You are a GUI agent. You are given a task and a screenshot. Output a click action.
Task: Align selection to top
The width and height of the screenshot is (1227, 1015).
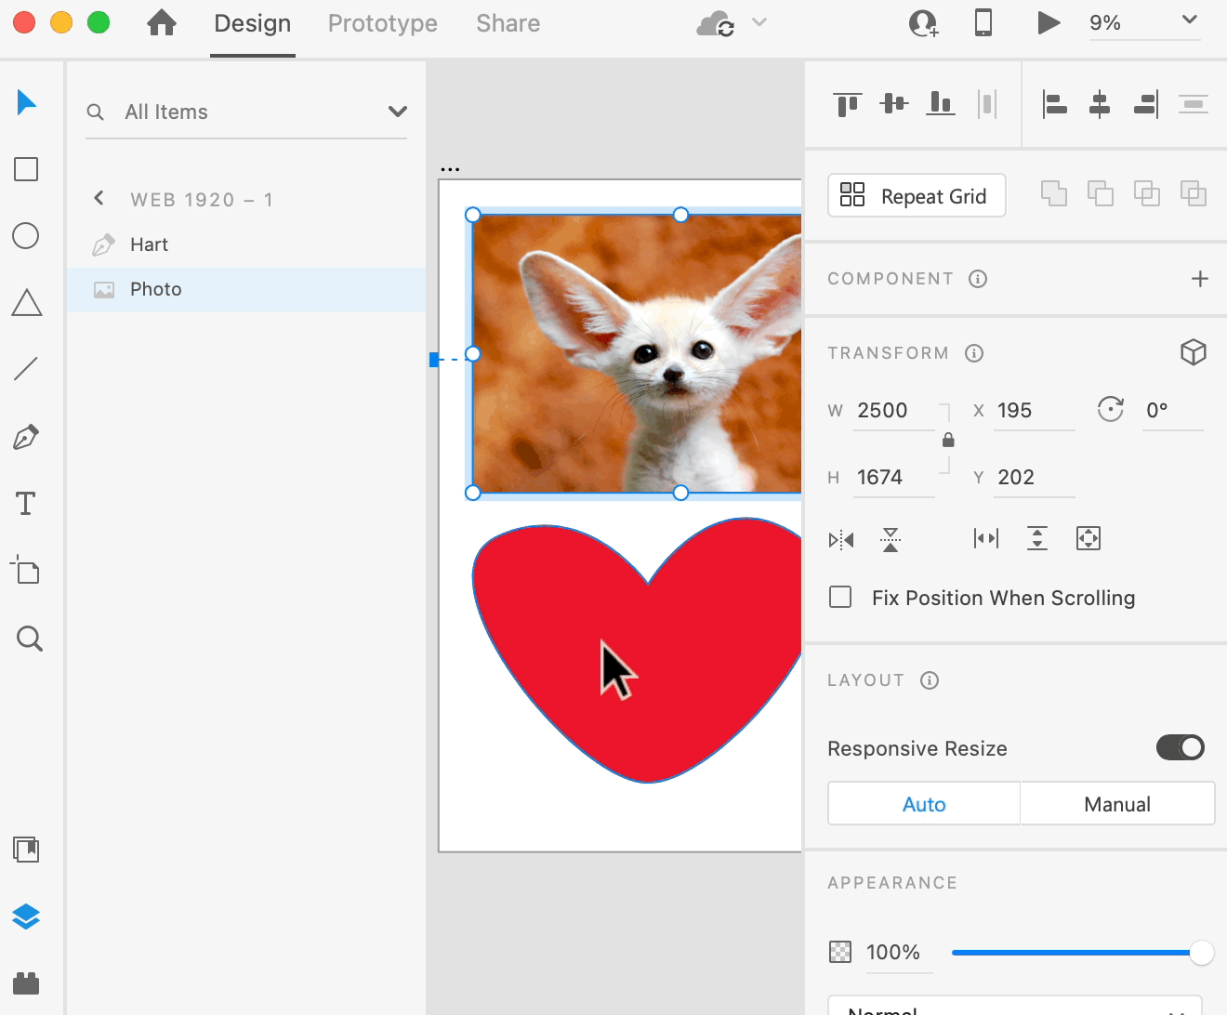(x=848, y=104)
